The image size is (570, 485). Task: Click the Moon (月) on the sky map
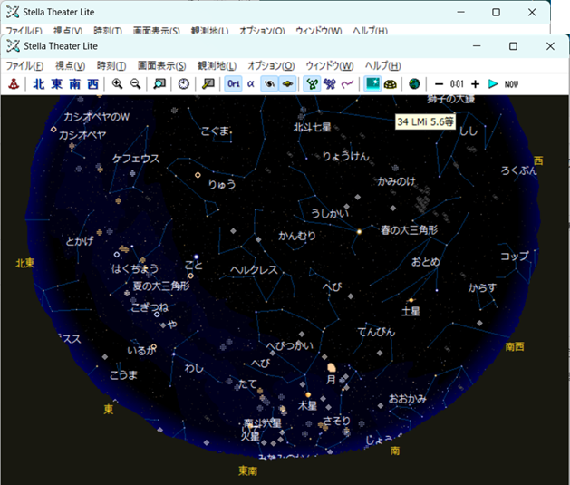[x=331, y=367]
